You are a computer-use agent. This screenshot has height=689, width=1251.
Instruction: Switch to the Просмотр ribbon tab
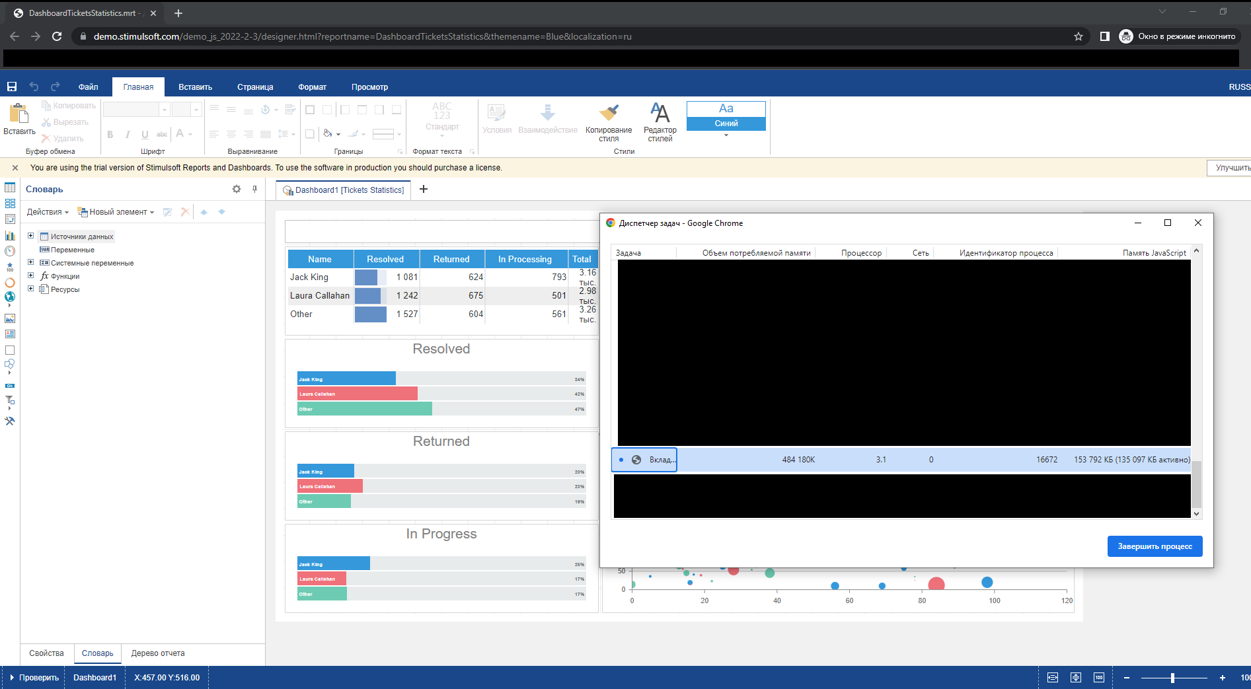click(x=369, y=87)
